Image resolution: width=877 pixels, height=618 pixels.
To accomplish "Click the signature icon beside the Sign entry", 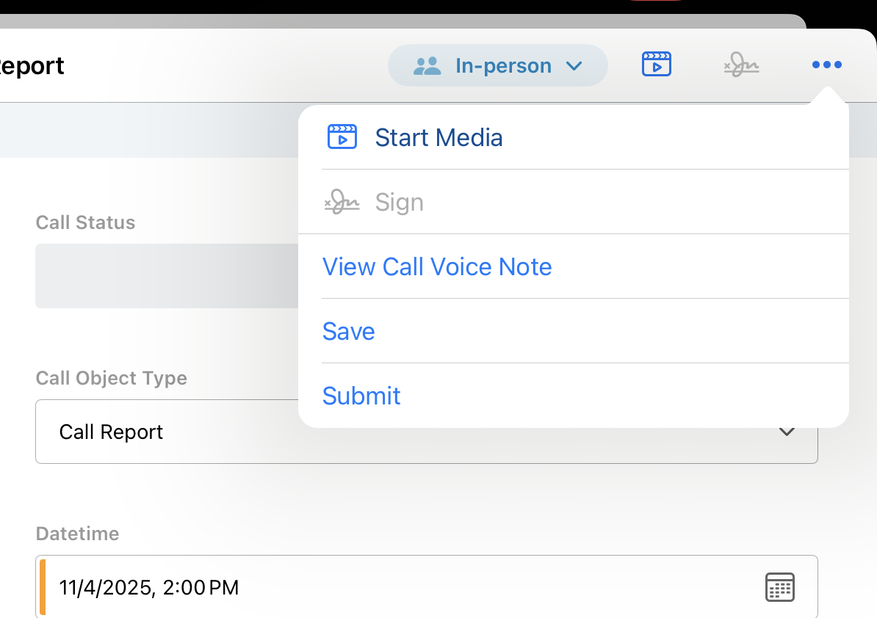I will (342, 202).
